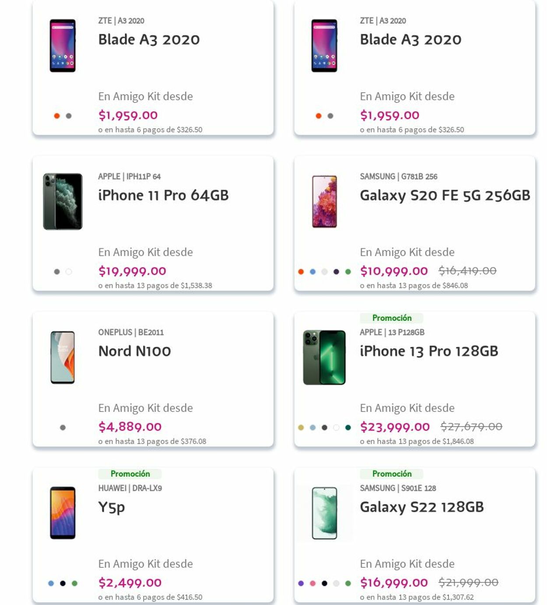Image resolution: width=547 pixels, height=605 pixels.
Task: Choose the orange color for Galaxy S20 FE
Action: coord(301,271)
